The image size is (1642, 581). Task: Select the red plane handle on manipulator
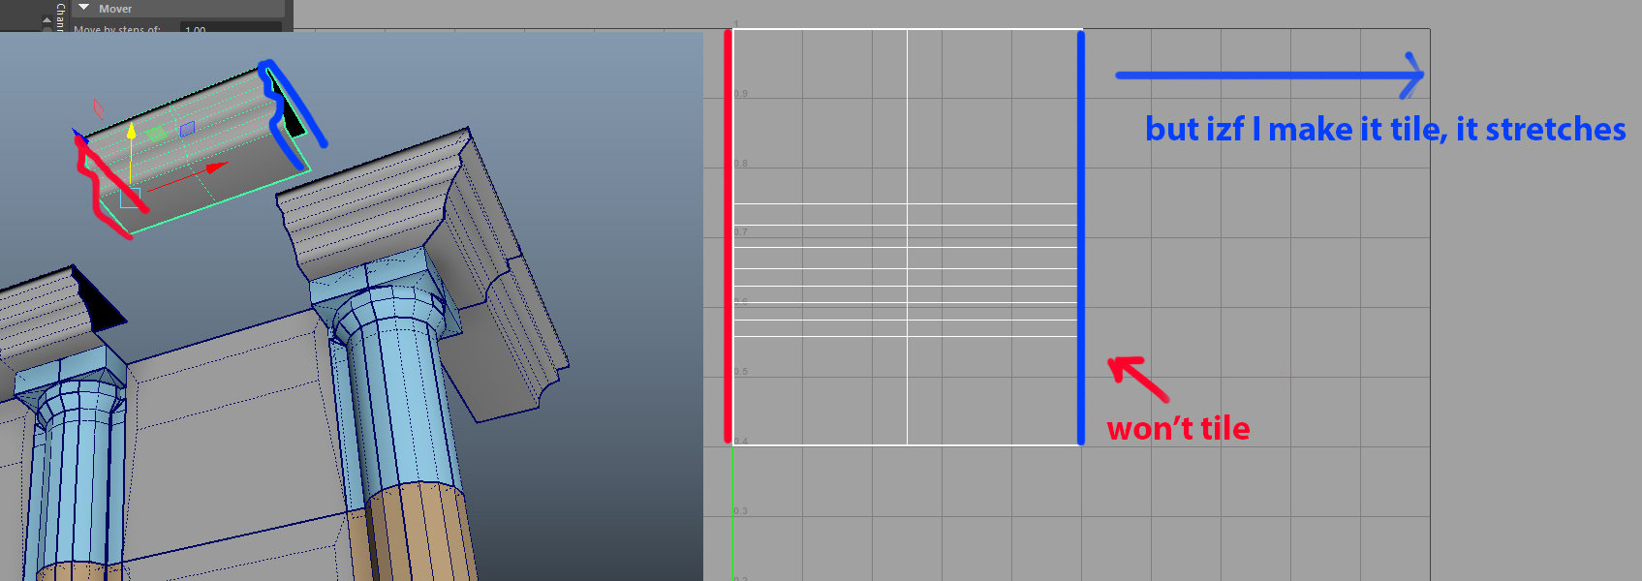[x=98, y=108]
